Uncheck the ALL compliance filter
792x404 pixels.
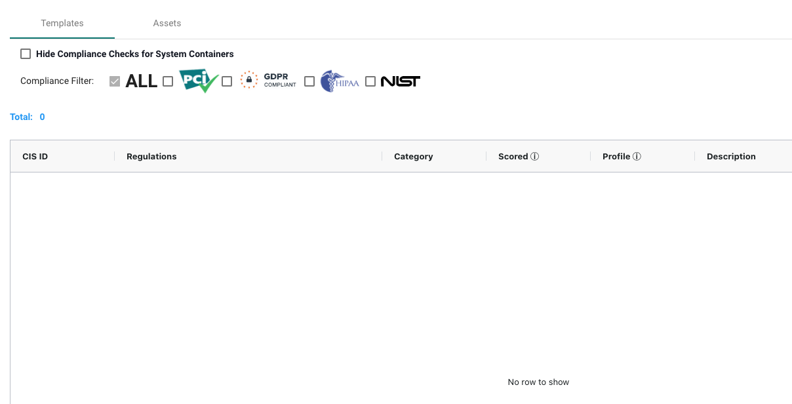click(x=115, y=81)
